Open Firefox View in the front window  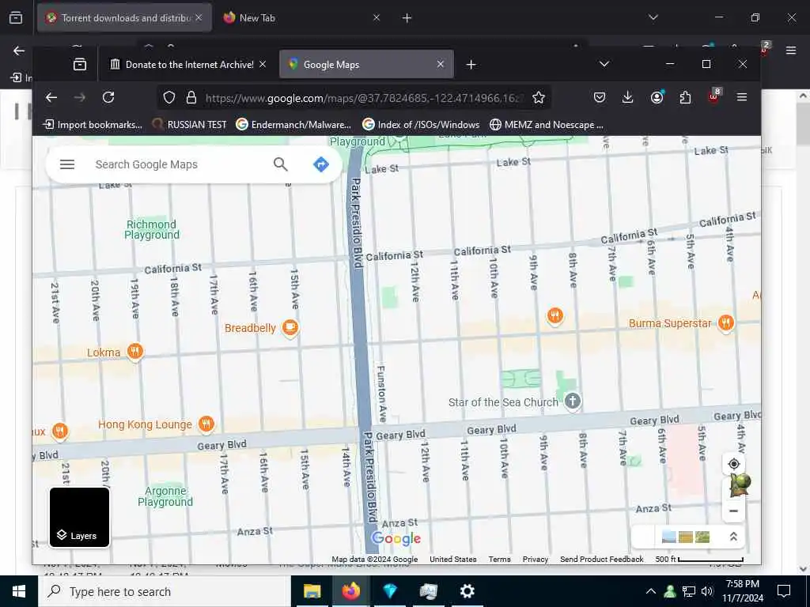(x=80, y=65)
